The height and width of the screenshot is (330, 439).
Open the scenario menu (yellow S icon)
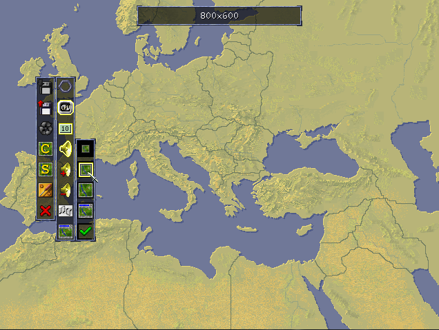click(46, 169)
